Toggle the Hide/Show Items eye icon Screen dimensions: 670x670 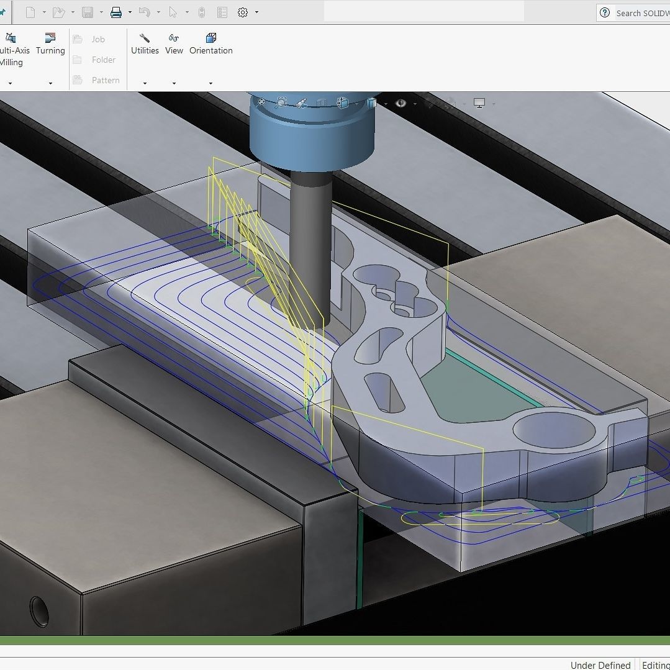[x=401, y=102]
